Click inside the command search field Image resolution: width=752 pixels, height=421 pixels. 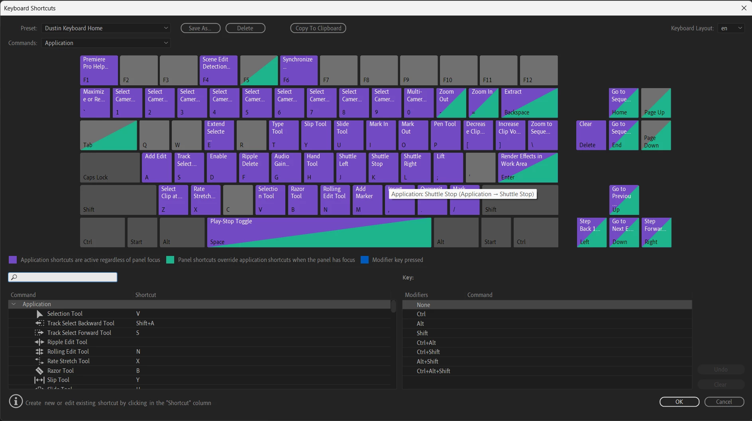pos(63,277)
